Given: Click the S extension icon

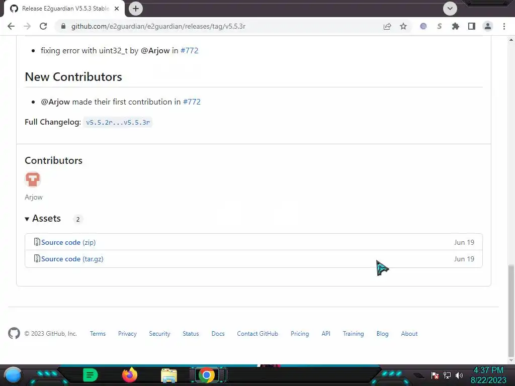Looking at the screenshot, I should coord(440,26).
